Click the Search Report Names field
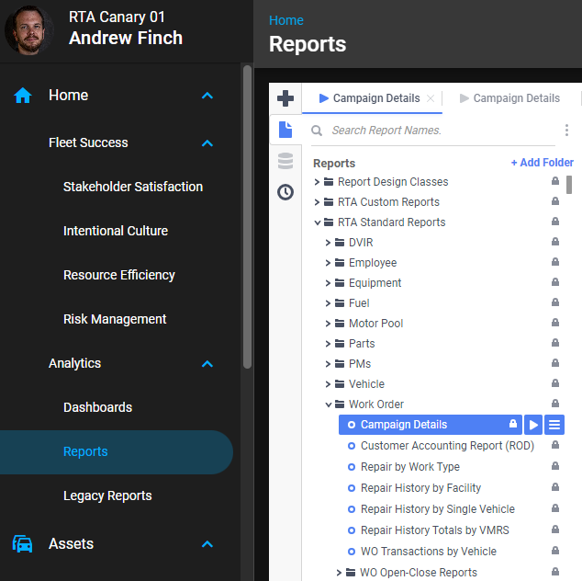This screenshot has height=581, width=582. click(x=431, y=131)
